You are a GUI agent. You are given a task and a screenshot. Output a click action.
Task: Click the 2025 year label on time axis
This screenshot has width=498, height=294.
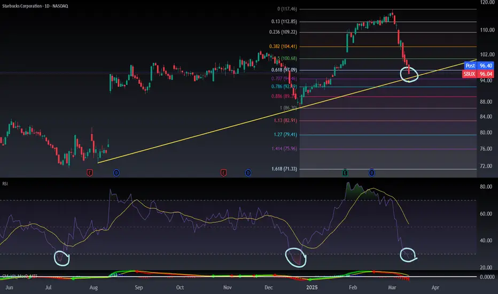click(312, 288)
